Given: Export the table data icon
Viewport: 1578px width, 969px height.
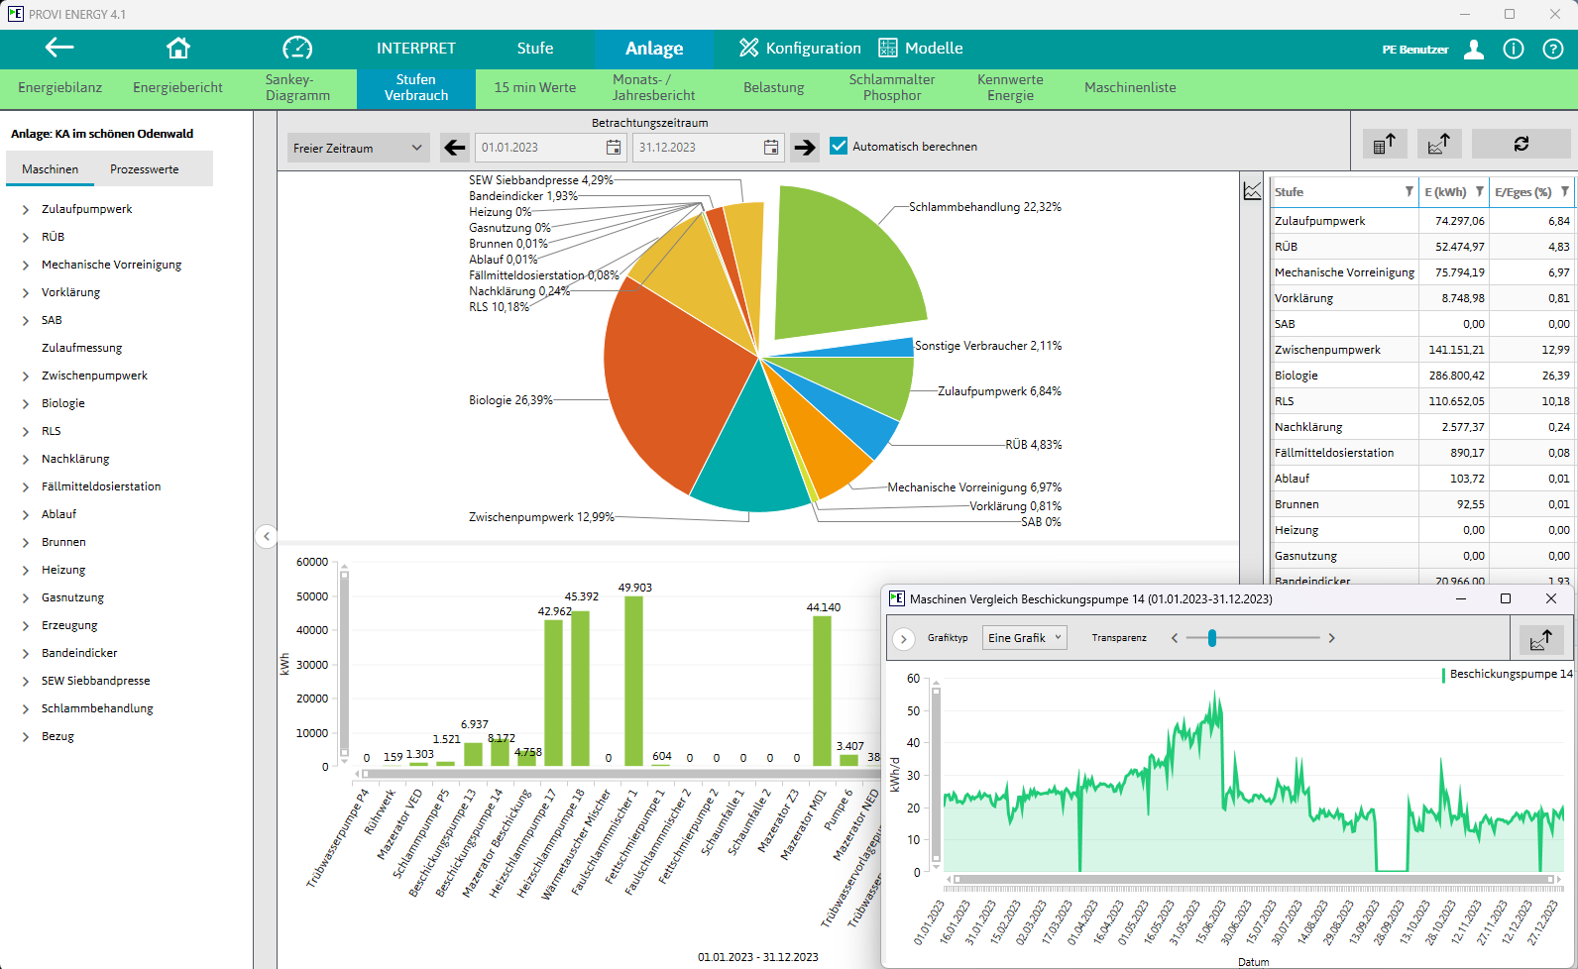Looking at the screenshot, I should 1385,144.
